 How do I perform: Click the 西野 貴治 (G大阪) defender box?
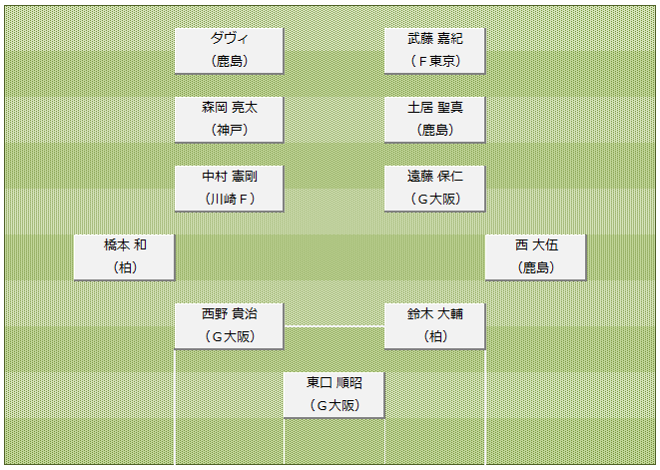(229, 326)
